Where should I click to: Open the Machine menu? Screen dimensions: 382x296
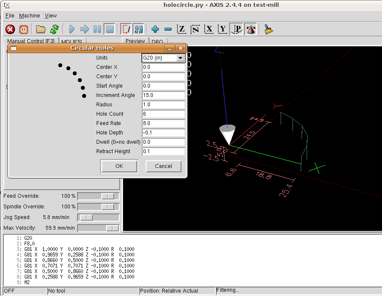point(29,16)
